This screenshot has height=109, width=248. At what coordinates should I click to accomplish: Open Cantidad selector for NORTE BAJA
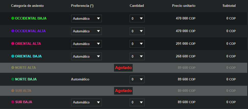(x=137, y=79)
